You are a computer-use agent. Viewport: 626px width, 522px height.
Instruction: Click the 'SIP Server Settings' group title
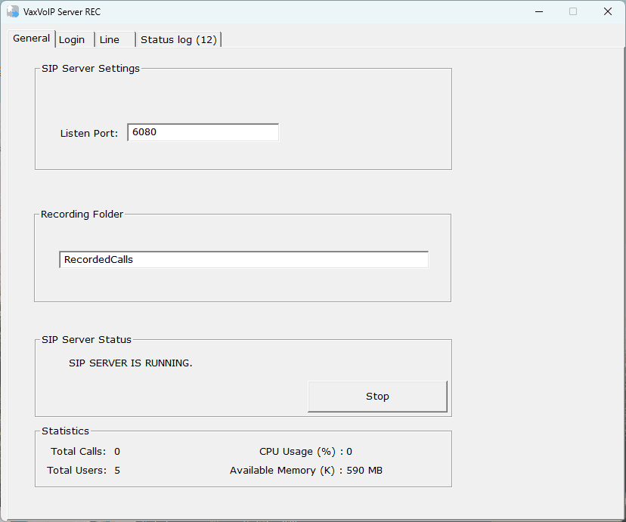tap(91, 69)
